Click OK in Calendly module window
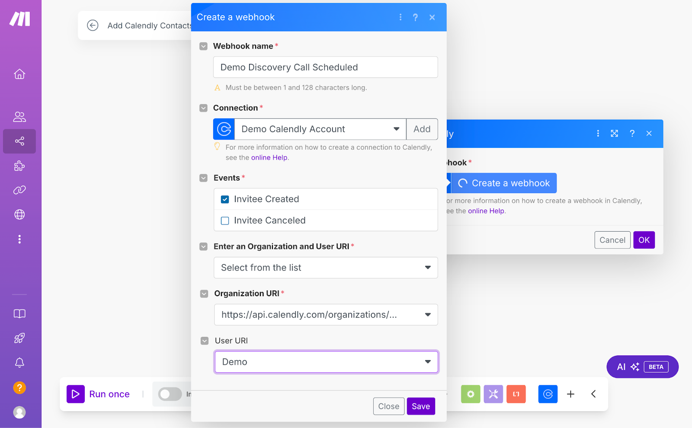 click(644, 240)
